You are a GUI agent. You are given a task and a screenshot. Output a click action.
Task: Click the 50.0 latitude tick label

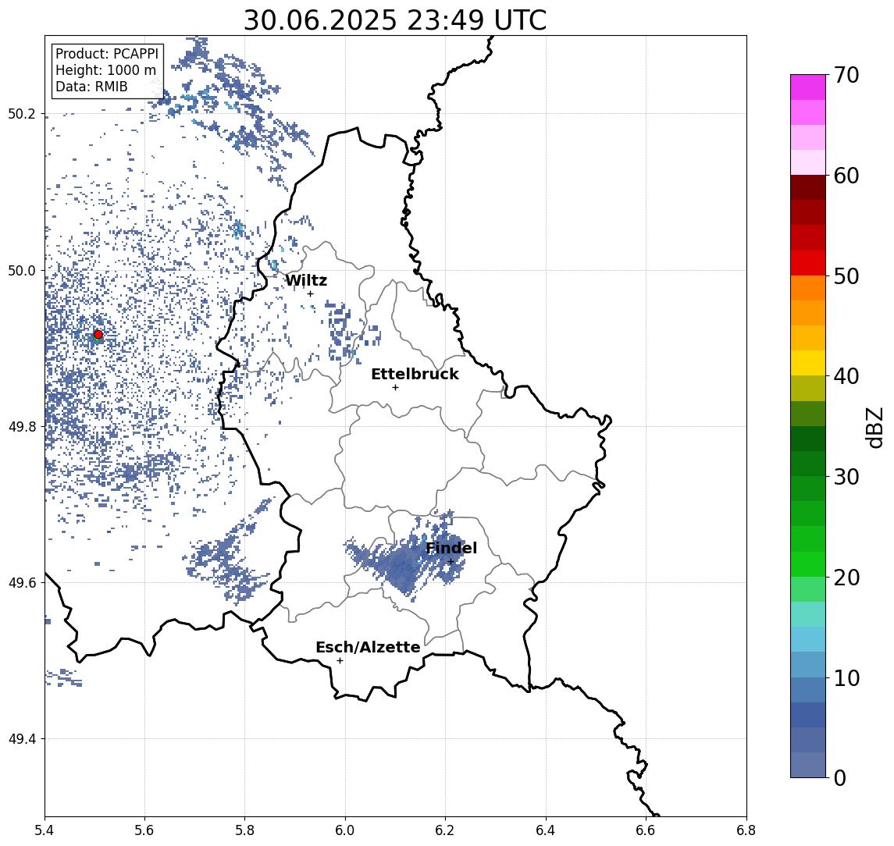[22, 270]
